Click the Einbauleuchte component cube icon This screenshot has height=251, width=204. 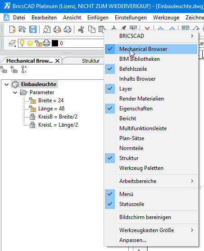15,84
